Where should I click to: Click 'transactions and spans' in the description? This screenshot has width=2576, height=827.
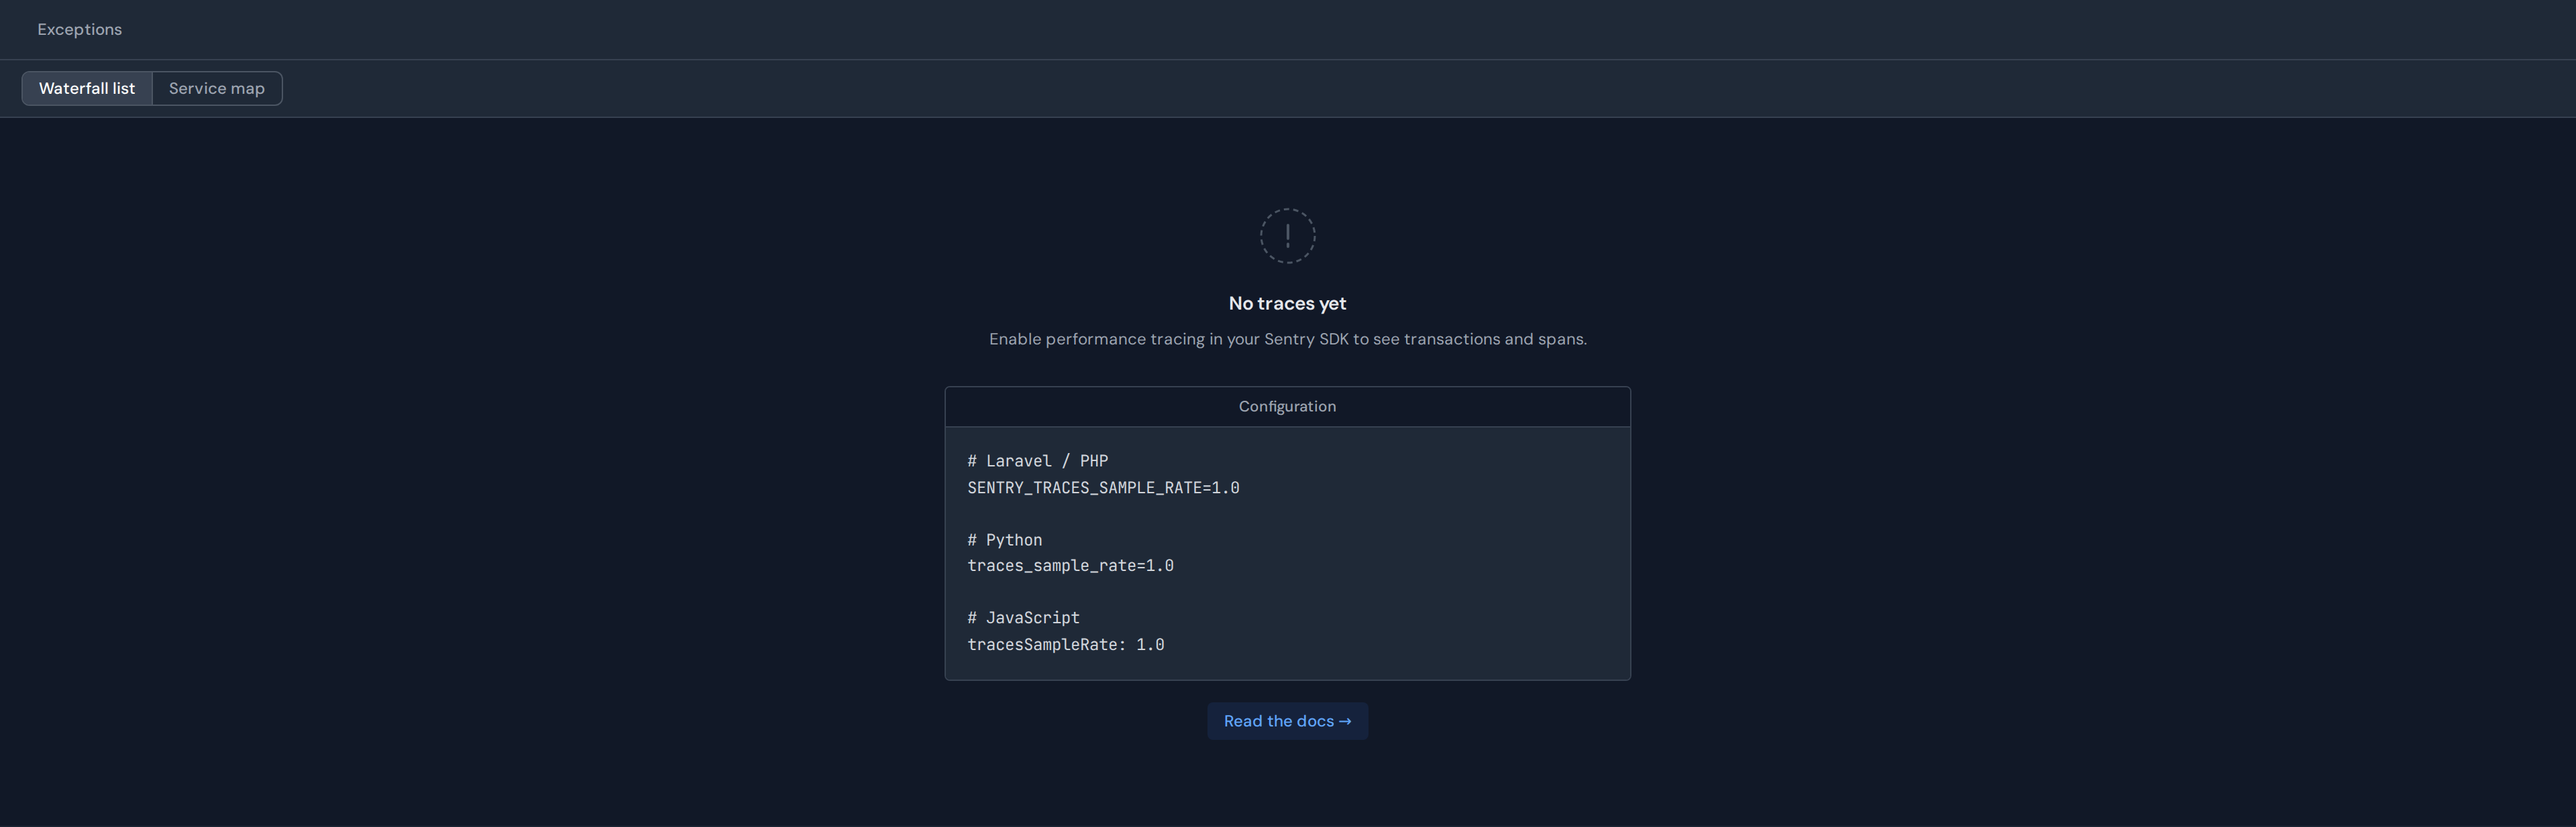(x=1494, y=340)
